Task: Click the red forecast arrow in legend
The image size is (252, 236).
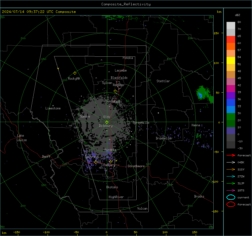Action: (231, 155)
